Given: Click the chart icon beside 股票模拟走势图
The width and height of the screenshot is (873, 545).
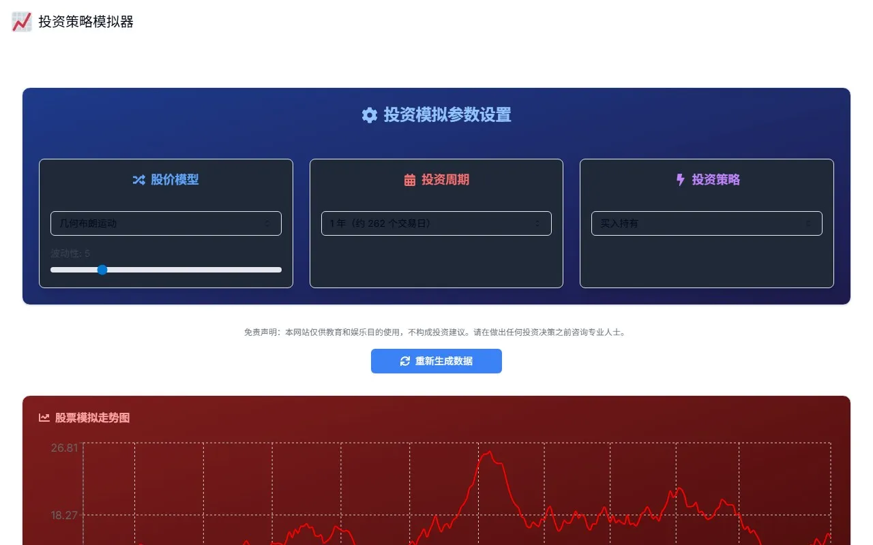Looking at the screenshot, I should (x=44, y=416).
